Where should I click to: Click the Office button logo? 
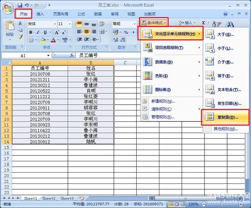coord(8,8)
